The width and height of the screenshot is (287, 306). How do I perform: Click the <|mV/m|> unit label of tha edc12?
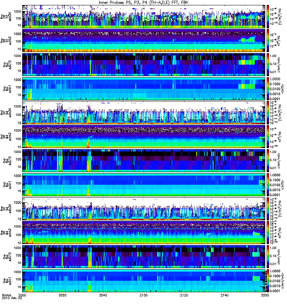[x=279, y=65]
